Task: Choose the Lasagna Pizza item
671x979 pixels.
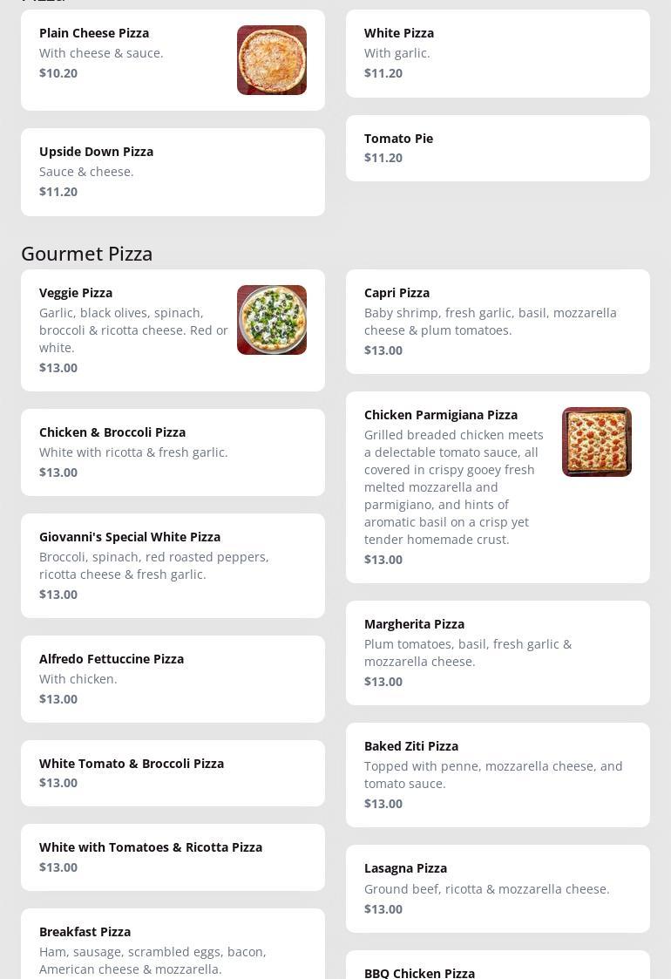Action: pos(498,888)
